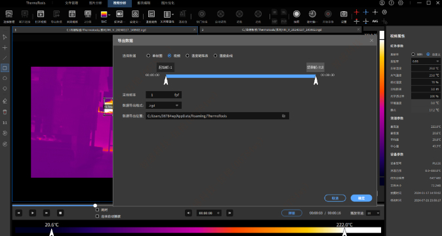Select the rectangle measurement tool in left sidebar
Screen dimensions: 442x236
click(x=5, y=68)
